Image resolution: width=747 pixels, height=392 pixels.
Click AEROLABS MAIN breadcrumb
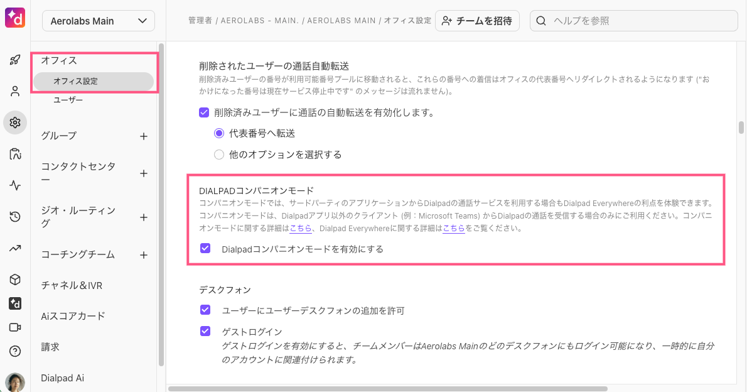[341, 21]
